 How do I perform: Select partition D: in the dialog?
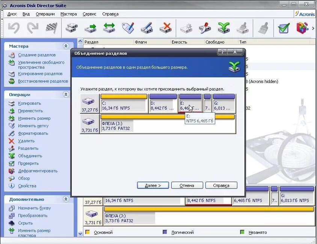tap(163, 103)
